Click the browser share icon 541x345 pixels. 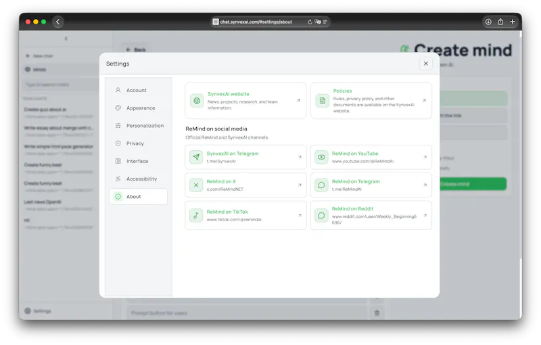[x=500, y=22]
